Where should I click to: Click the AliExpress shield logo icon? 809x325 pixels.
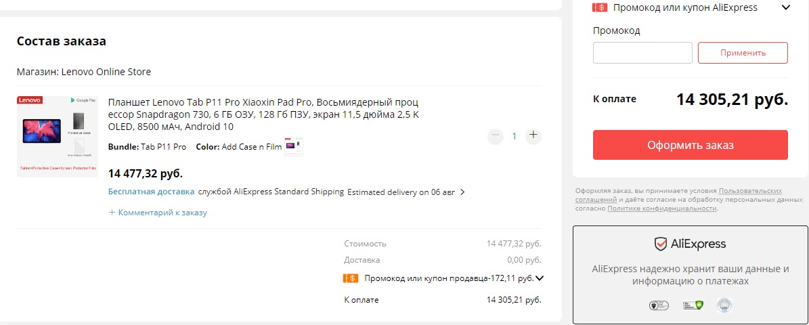[661, 244]
